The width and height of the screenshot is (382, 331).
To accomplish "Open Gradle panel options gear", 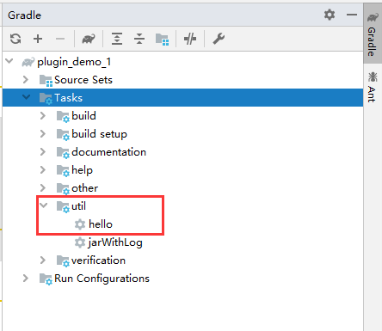I will (x=330, y=15).
